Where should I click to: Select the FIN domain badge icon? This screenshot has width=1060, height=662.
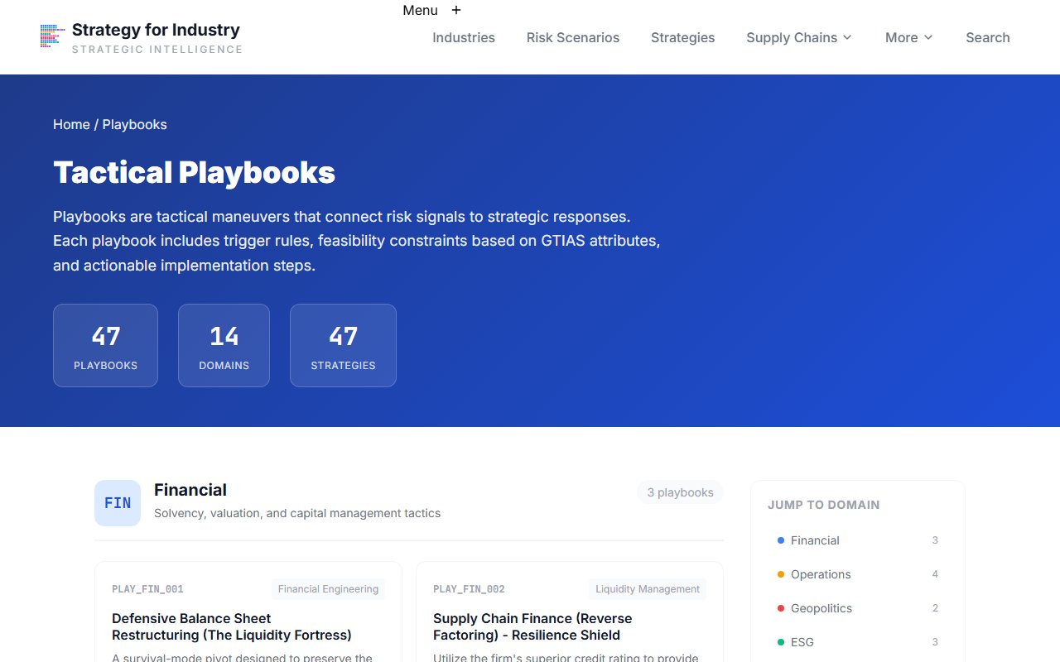point(117,502)
